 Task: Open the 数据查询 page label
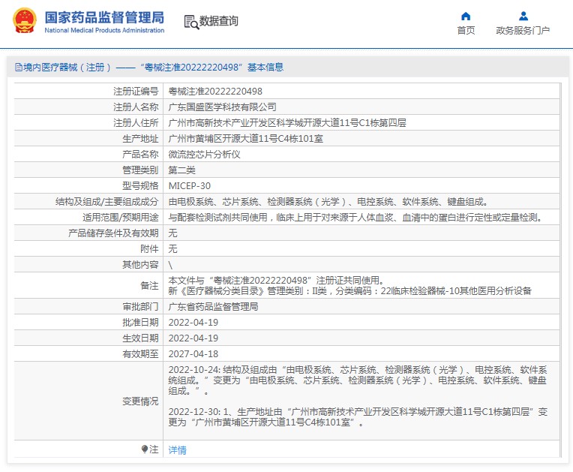pos(219,22)
